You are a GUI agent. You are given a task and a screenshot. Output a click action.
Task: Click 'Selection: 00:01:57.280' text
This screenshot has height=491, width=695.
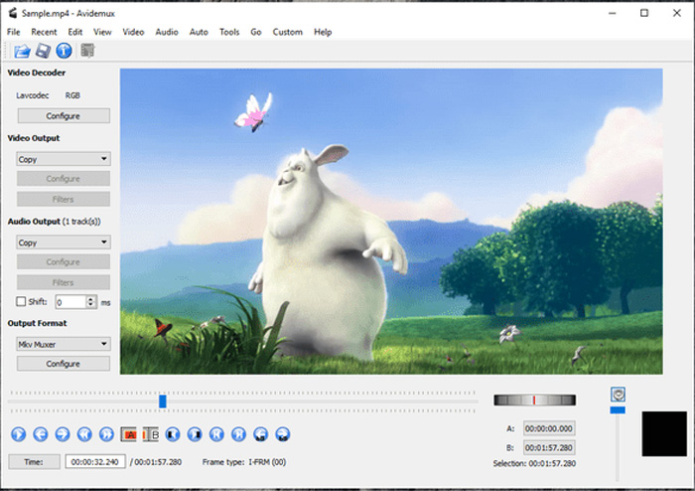click(534, 463)
